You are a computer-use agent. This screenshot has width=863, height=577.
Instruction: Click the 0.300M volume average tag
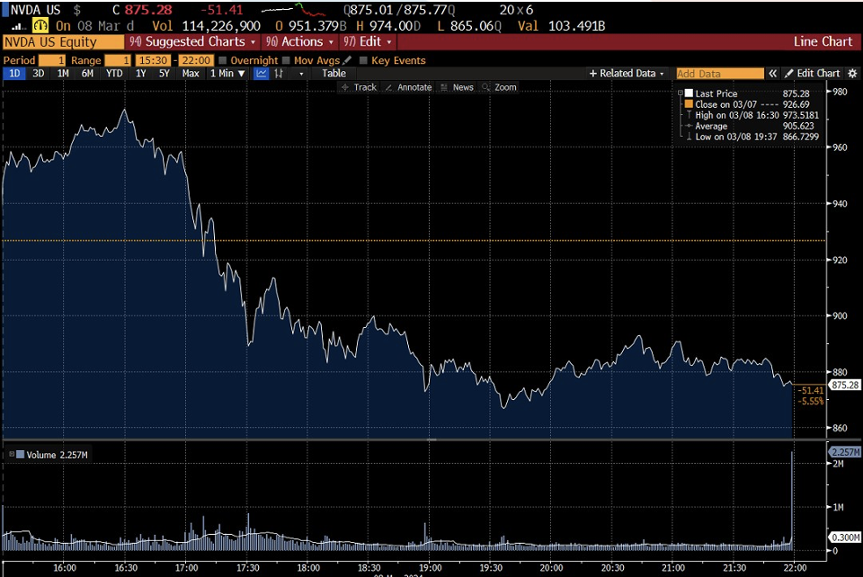tap(844, 537)
